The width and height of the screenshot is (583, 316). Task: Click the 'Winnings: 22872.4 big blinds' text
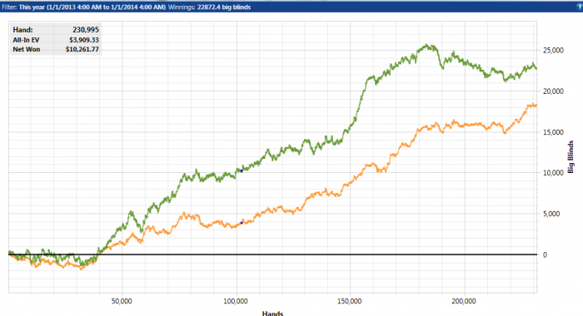point(209,7)
